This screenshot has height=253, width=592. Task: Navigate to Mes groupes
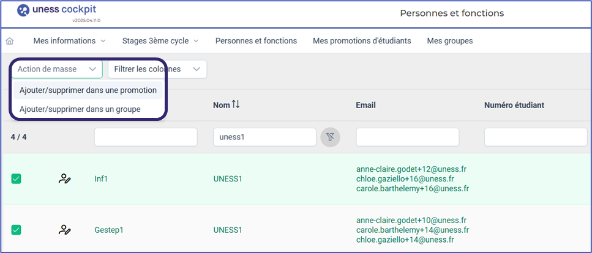point(450,41)
